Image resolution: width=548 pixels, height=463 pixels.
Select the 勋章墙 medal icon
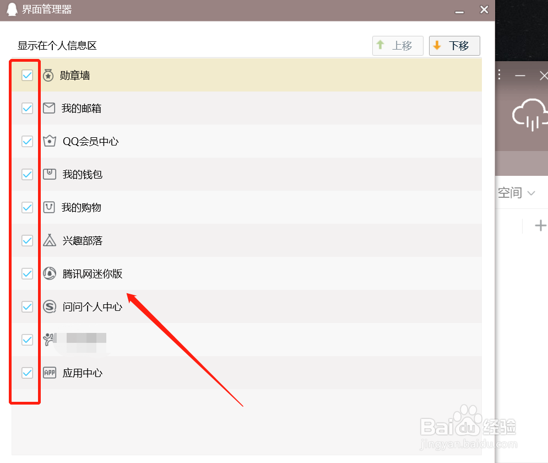click(x=49, y=75)
